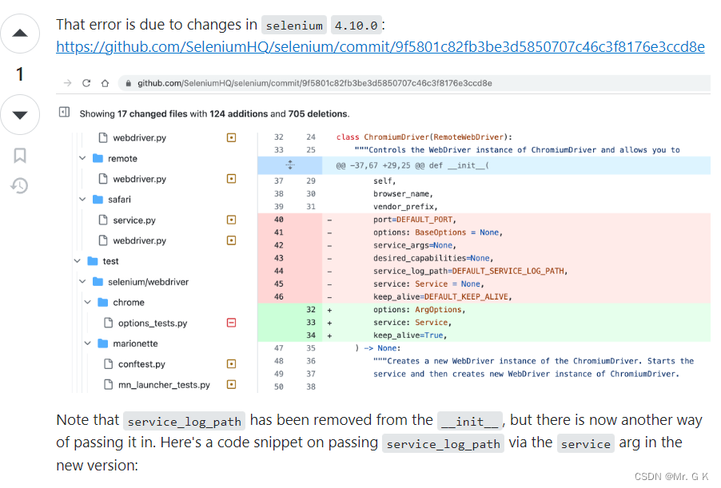Click the github.com address bar URL

pyautogui.click(x=314, y=83)
